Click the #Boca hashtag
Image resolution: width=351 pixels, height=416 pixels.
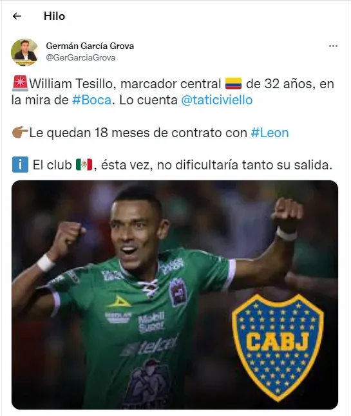coord(91,100)
